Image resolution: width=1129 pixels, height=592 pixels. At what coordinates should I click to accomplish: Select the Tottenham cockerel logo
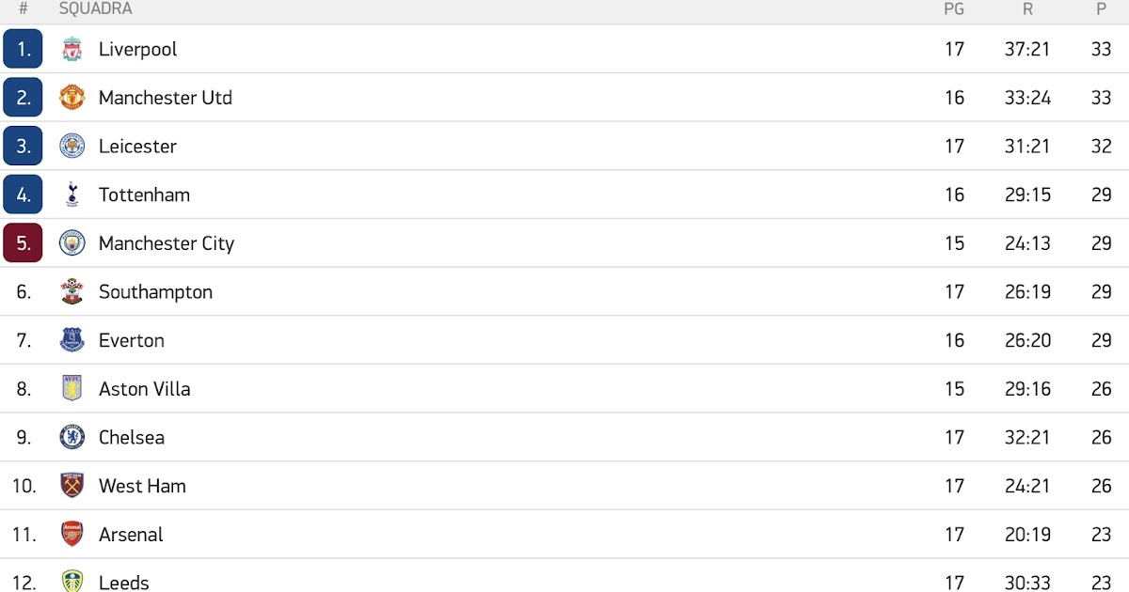[x=72, y=195]
